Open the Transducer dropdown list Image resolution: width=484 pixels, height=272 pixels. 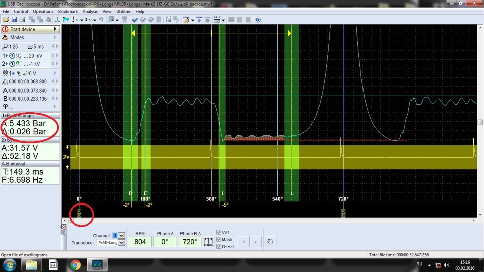(121, 243)
